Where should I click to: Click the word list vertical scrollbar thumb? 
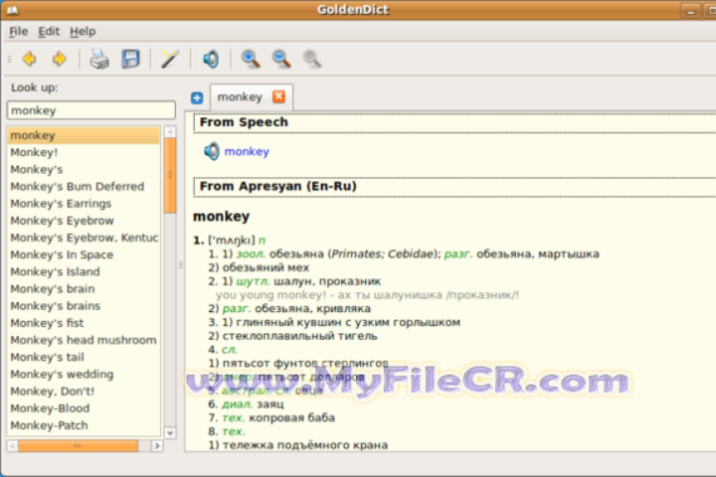tap(170, 175)
